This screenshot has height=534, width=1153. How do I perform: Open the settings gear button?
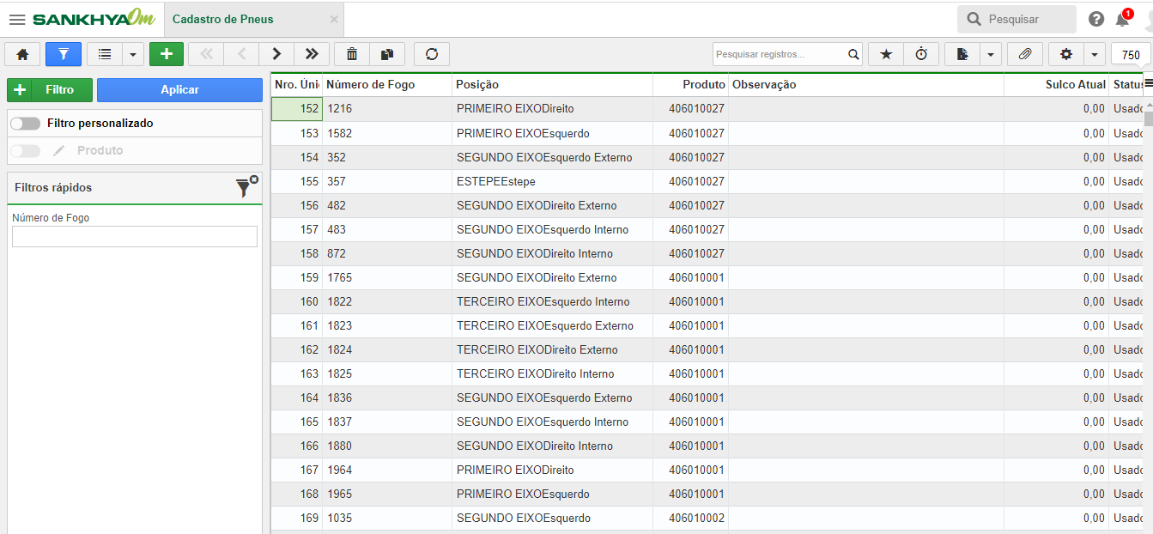(1066, 54)
